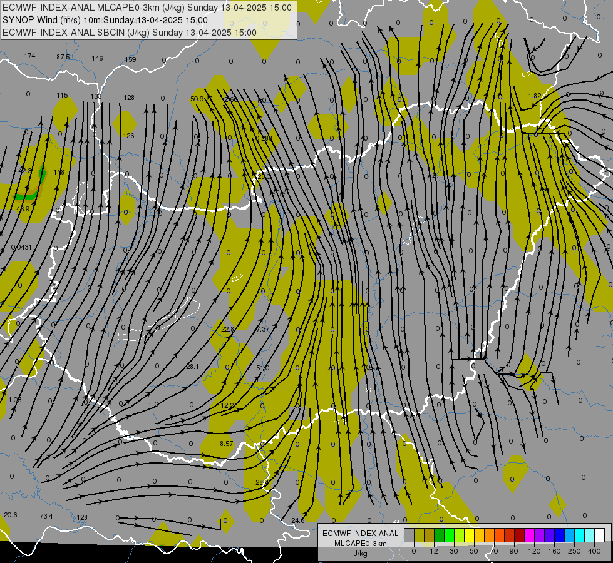Click the gray legend color swatch

pyautogui.click(x=409, y=535)
